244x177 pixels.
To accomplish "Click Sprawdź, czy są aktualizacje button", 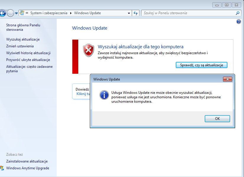I will click(x=201, y=65).
